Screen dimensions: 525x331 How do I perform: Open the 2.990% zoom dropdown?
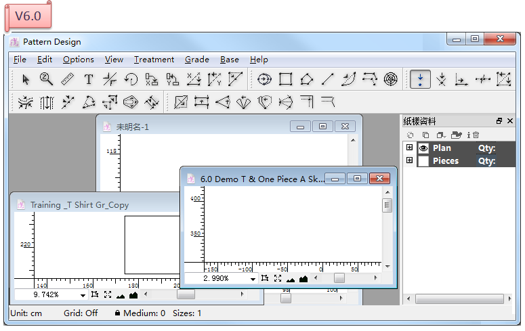253,278
